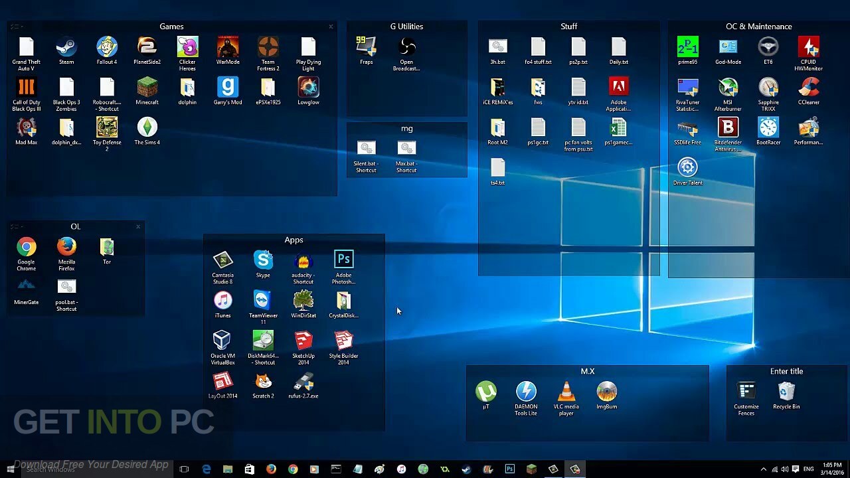Click the Stuff fence title
The image size is (850, 478).
click(568, 27)
